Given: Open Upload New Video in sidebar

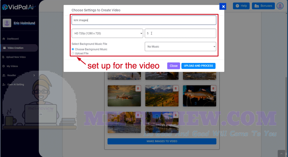Looking at the screenshot, I should (x=16, y=57).
